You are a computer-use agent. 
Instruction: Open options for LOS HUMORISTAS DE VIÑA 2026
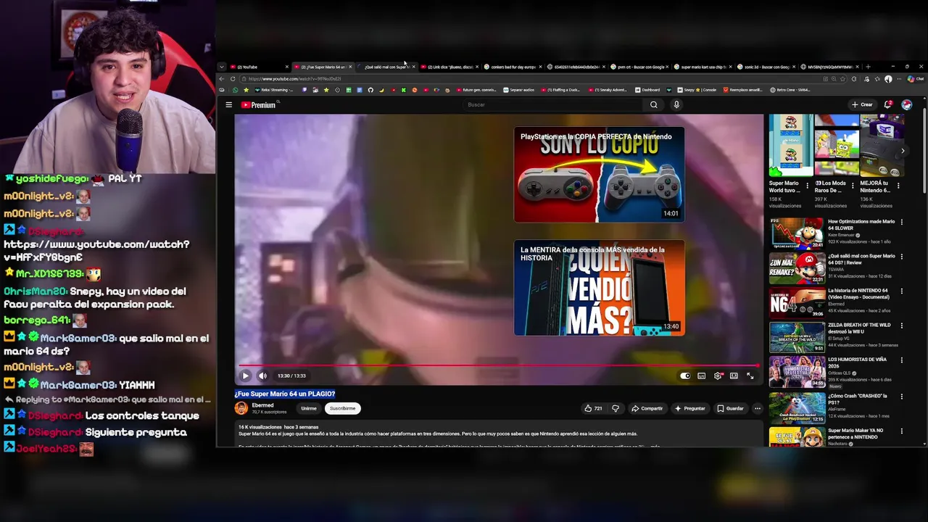[x=902, y=360]
